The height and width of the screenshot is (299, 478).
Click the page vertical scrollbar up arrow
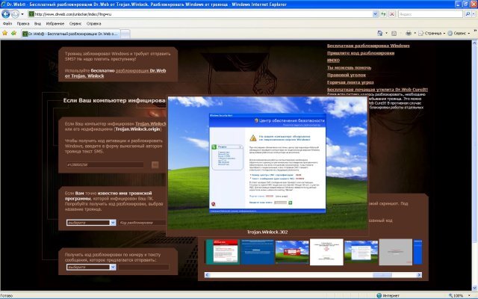pyautogui.click(x=475, y=43)
